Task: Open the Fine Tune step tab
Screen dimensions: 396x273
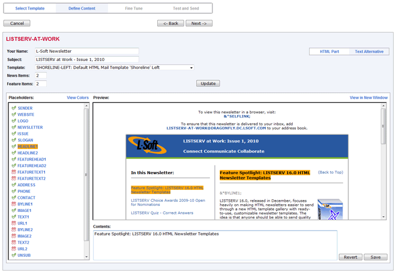Action: (x=134, y=8)
